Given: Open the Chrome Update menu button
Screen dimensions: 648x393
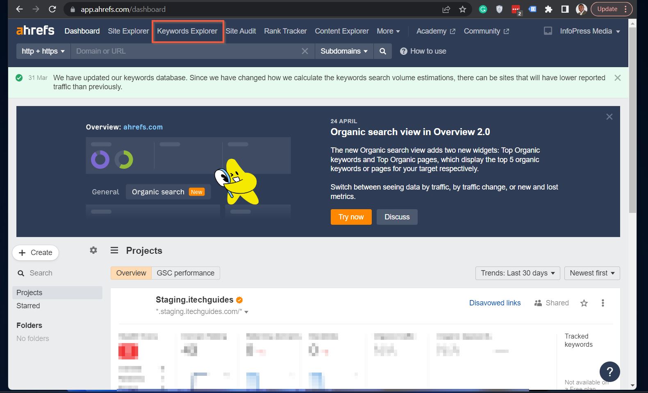Looking at the screenshot, I should (612, 9).
